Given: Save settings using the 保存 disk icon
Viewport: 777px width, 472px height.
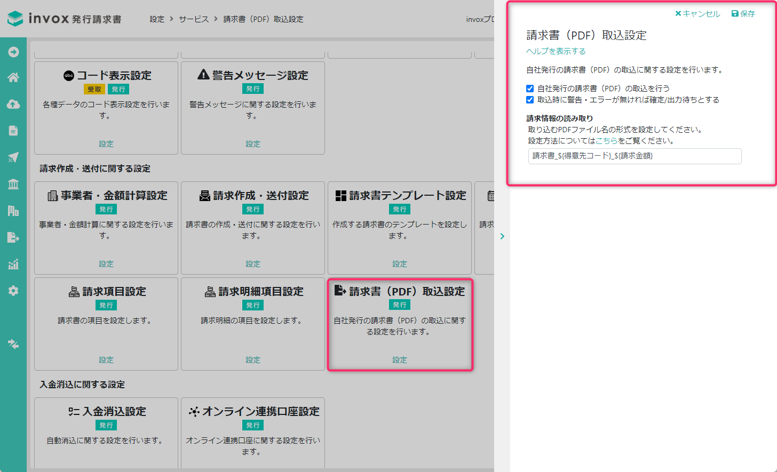Looking at the screenshot, I should click(743, 13).
